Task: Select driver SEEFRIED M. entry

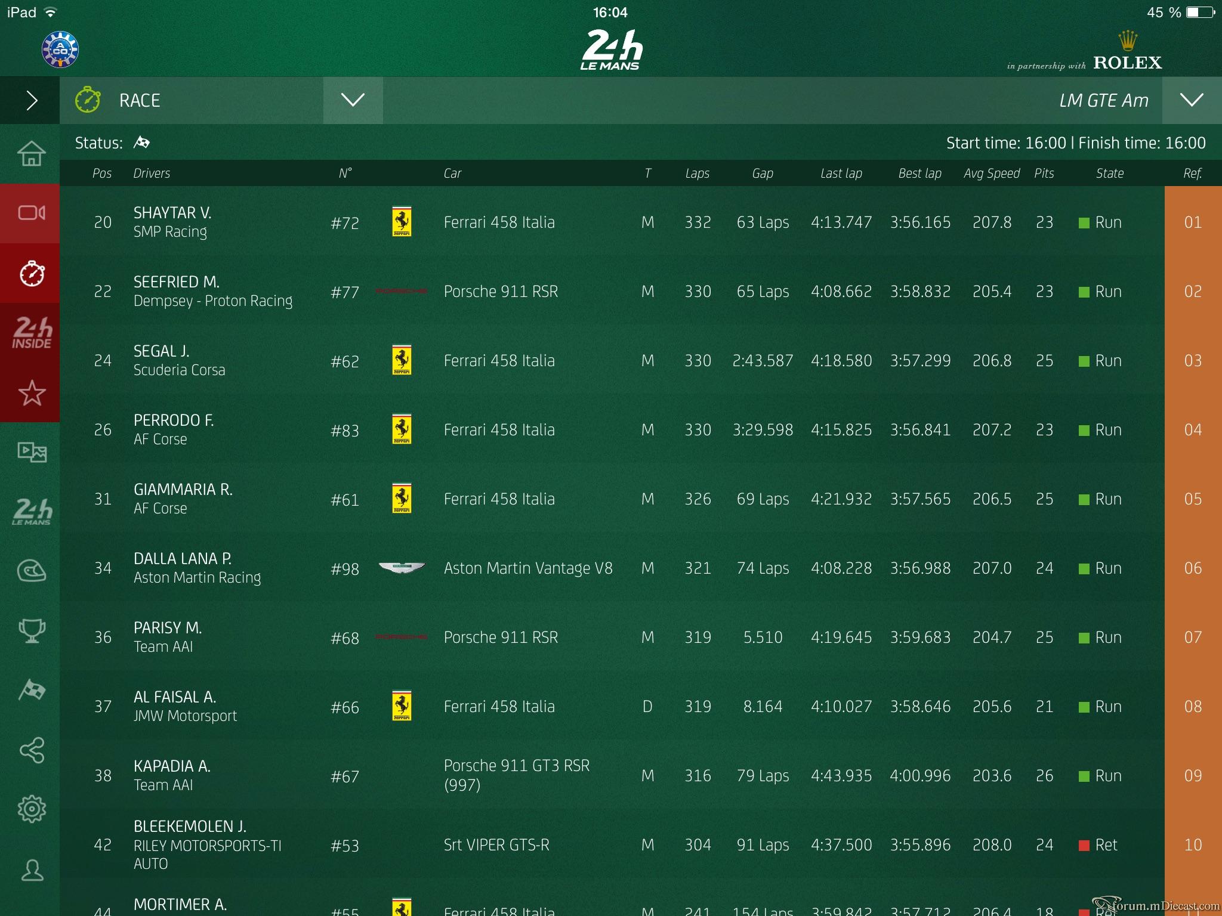Action: coord(612,291)
